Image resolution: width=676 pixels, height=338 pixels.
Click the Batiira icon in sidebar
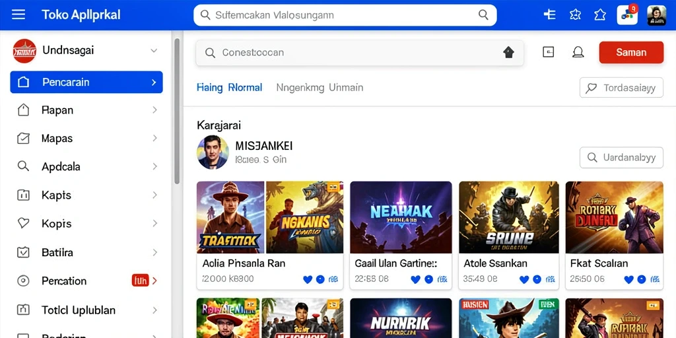(23, 252)
